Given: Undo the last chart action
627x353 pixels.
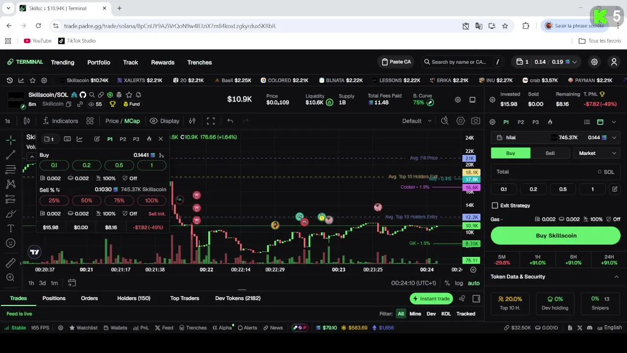Looking at the screenshot, I should (230, 121).
